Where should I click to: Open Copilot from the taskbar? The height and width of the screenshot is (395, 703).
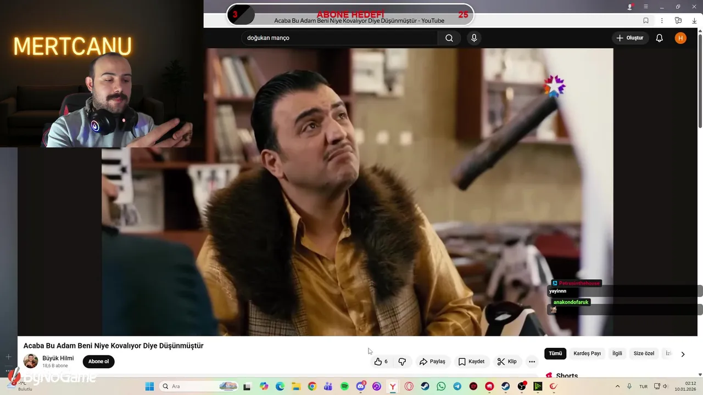[x=264, y=386]
